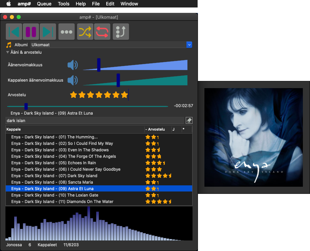The height and width of the screenshot is (251, 310).
Task: Toggle shuffle mode
Action: point(85,32)
